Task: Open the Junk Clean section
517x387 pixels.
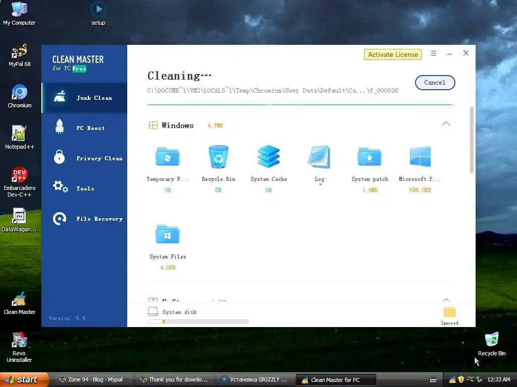Action: coord(84,98)
